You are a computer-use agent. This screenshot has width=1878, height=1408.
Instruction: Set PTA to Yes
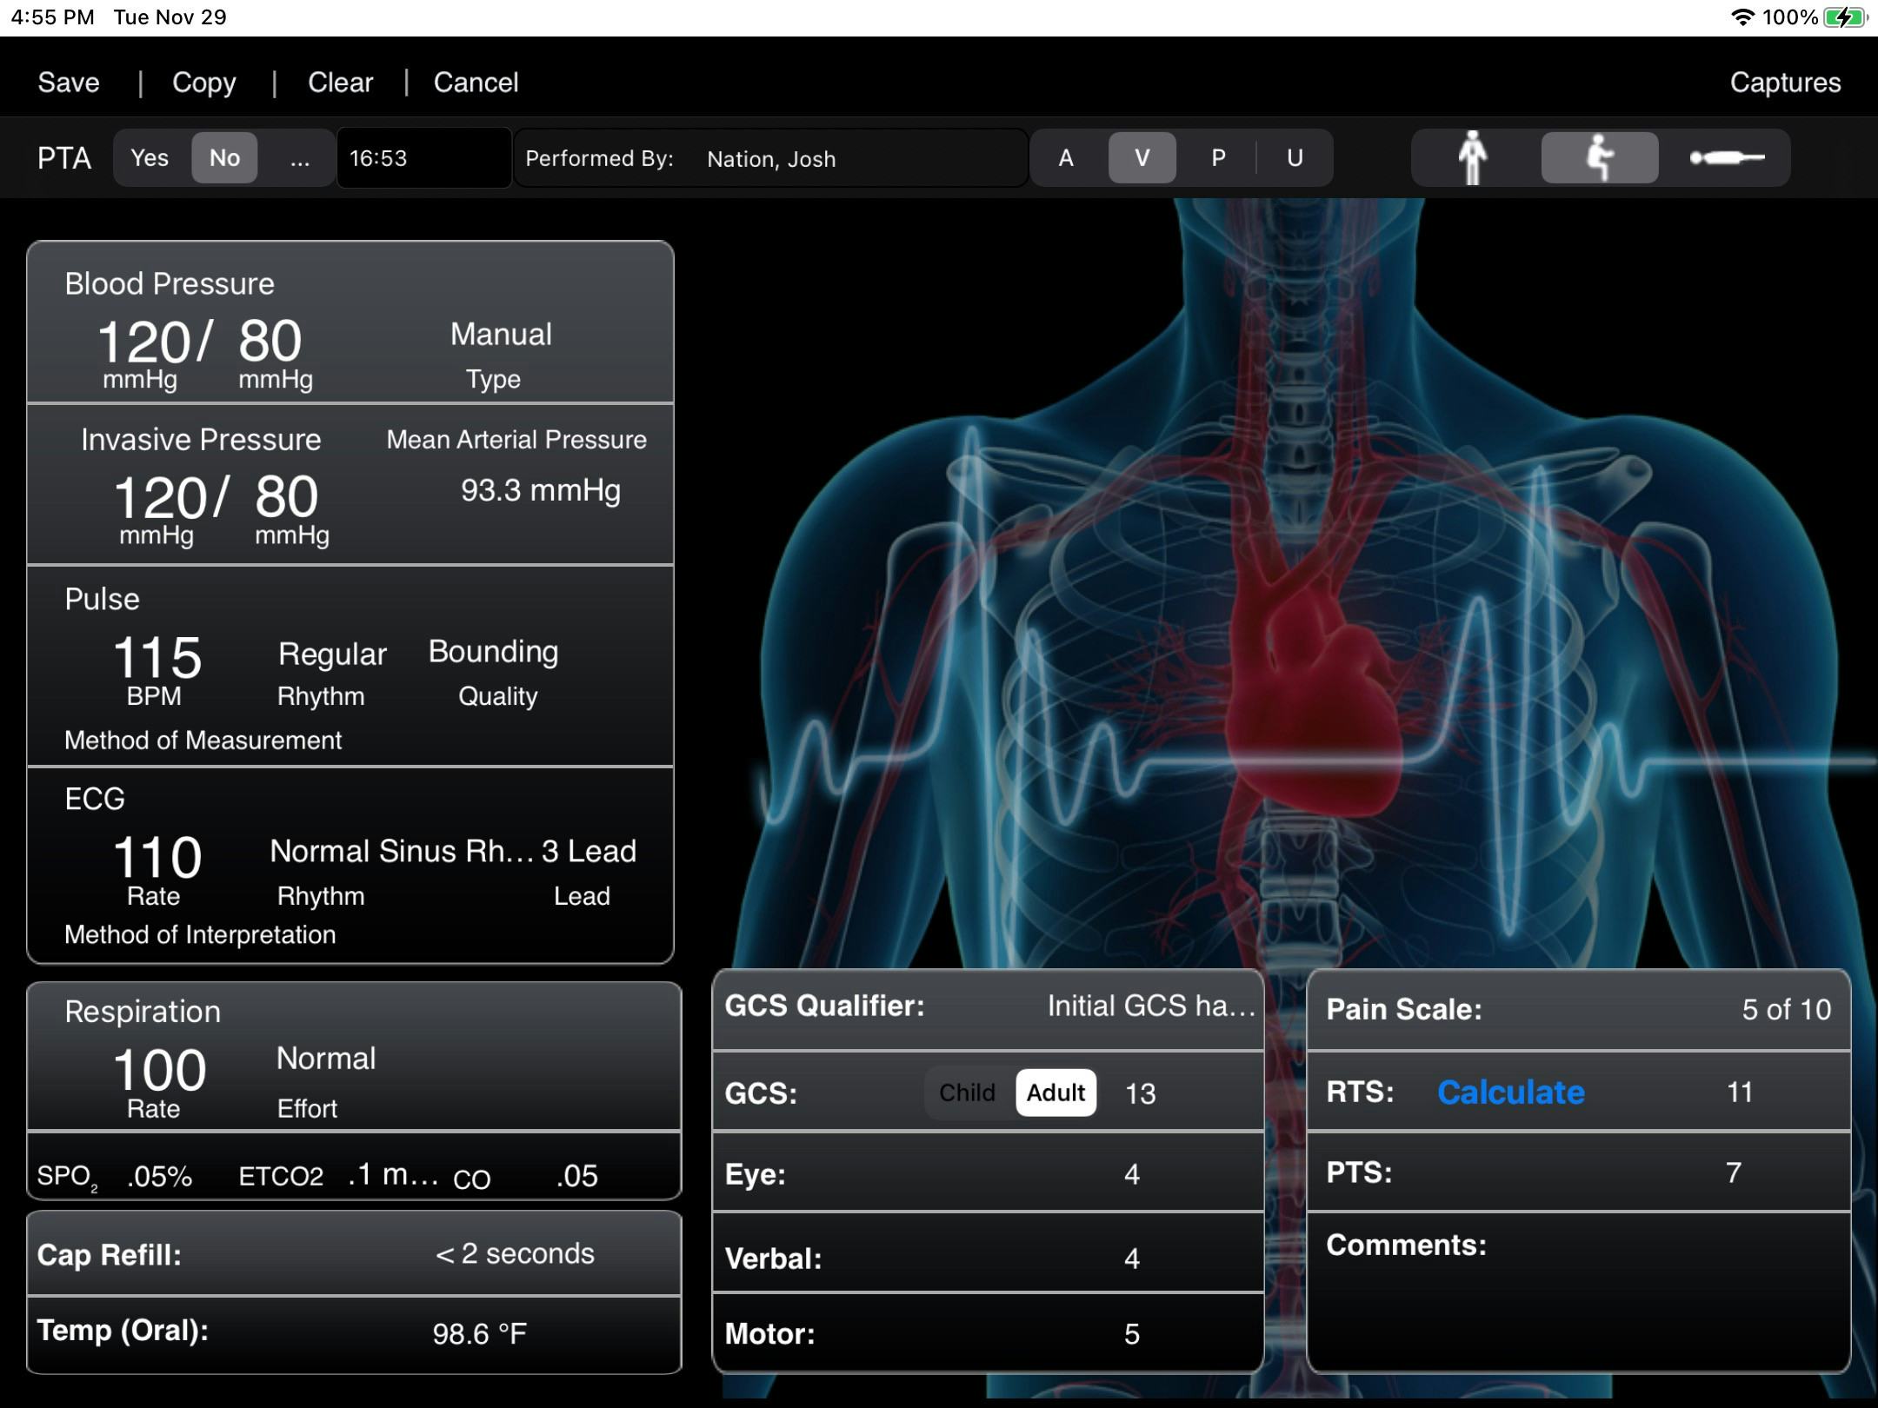pos(149,157)
